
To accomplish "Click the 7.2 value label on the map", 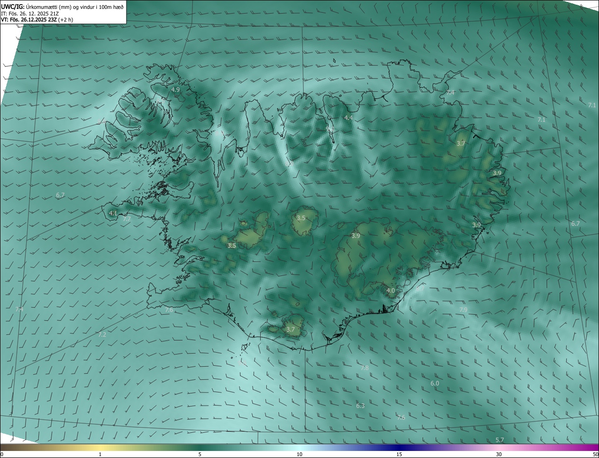I will (102, 334).
